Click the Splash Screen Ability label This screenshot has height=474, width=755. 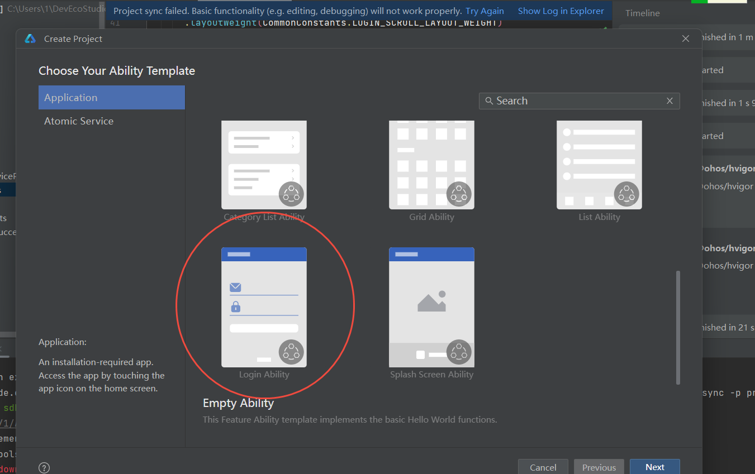point(431,375)
